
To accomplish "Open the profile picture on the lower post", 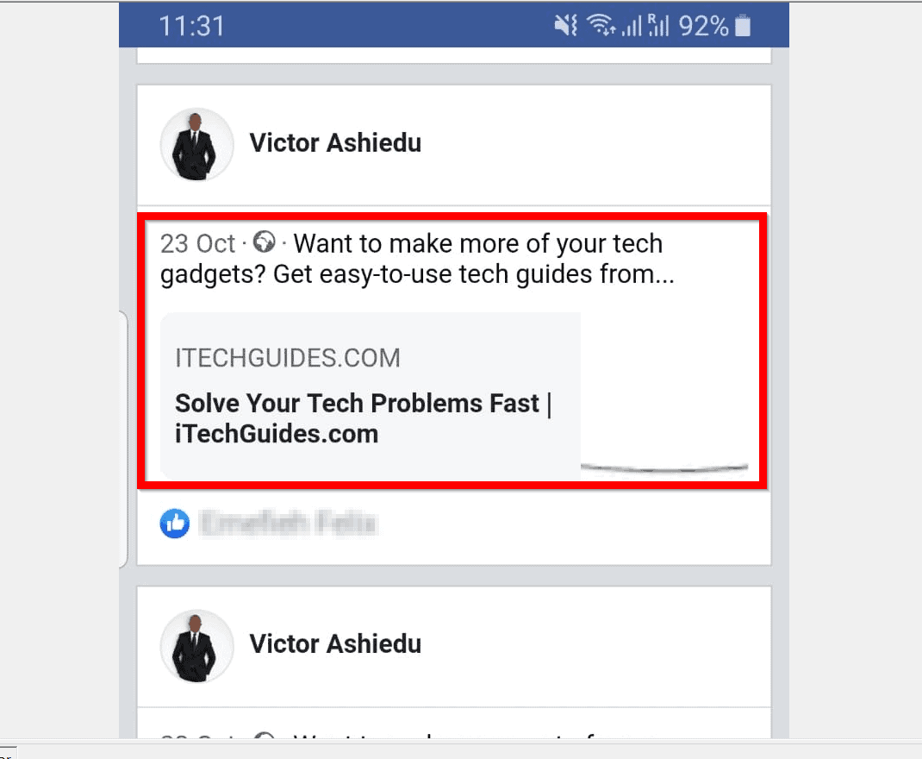I will coord(196,645).
